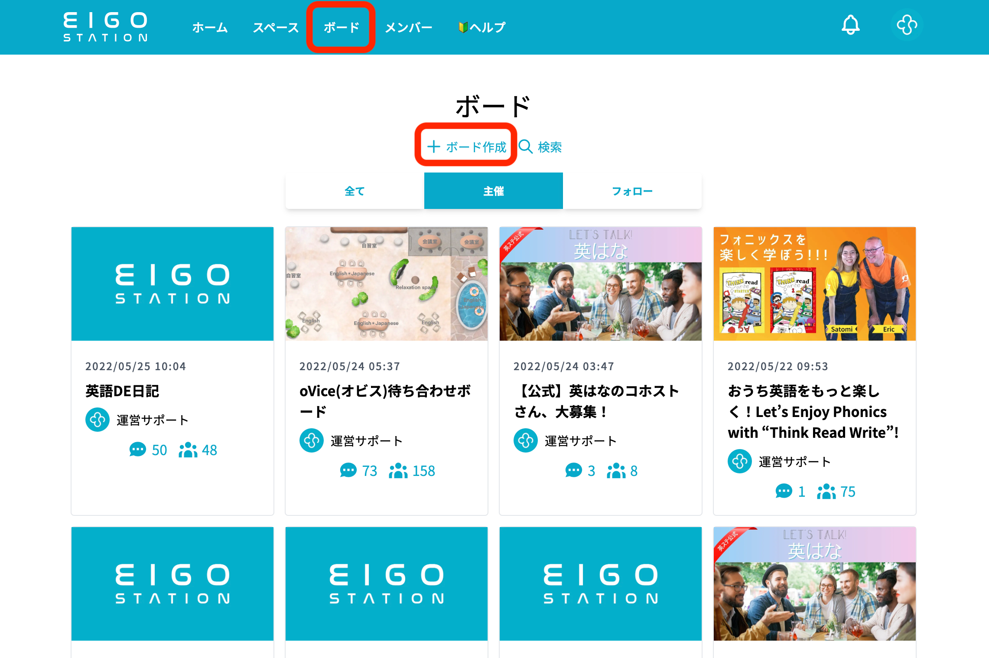Open the ホーム menu item
The width and height of the screenshot is (989, 658).
tap(210, 27)
